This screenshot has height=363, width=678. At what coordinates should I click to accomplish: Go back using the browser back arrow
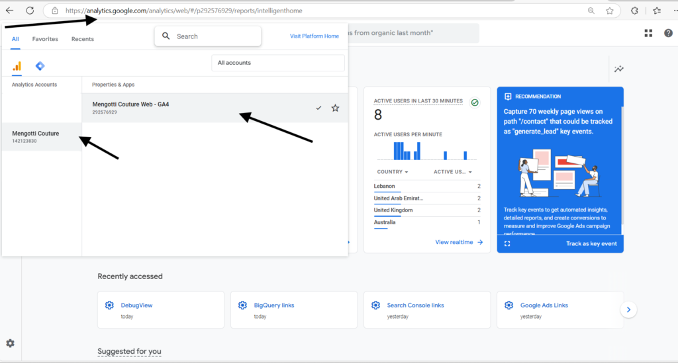point(9,11)
